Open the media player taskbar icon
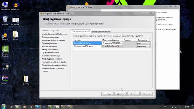This screenshot has height=109, width=194. coord(25,107)
